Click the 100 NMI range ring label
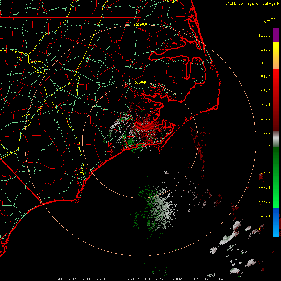281x281 pixels. (x=140, y=25)
